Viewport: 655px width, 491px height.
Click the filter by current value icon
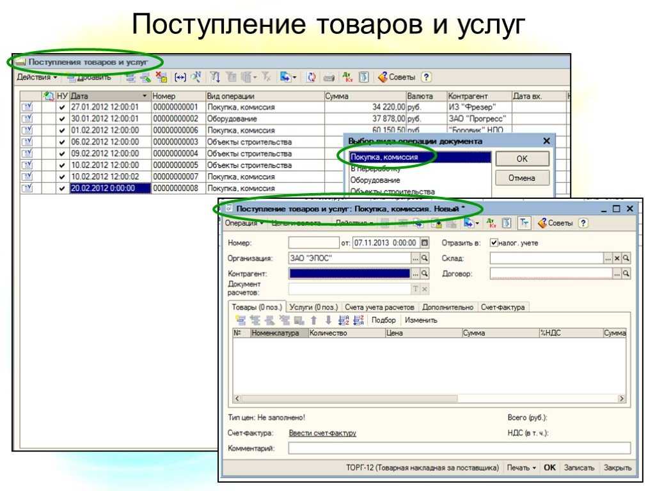point(231,77)
